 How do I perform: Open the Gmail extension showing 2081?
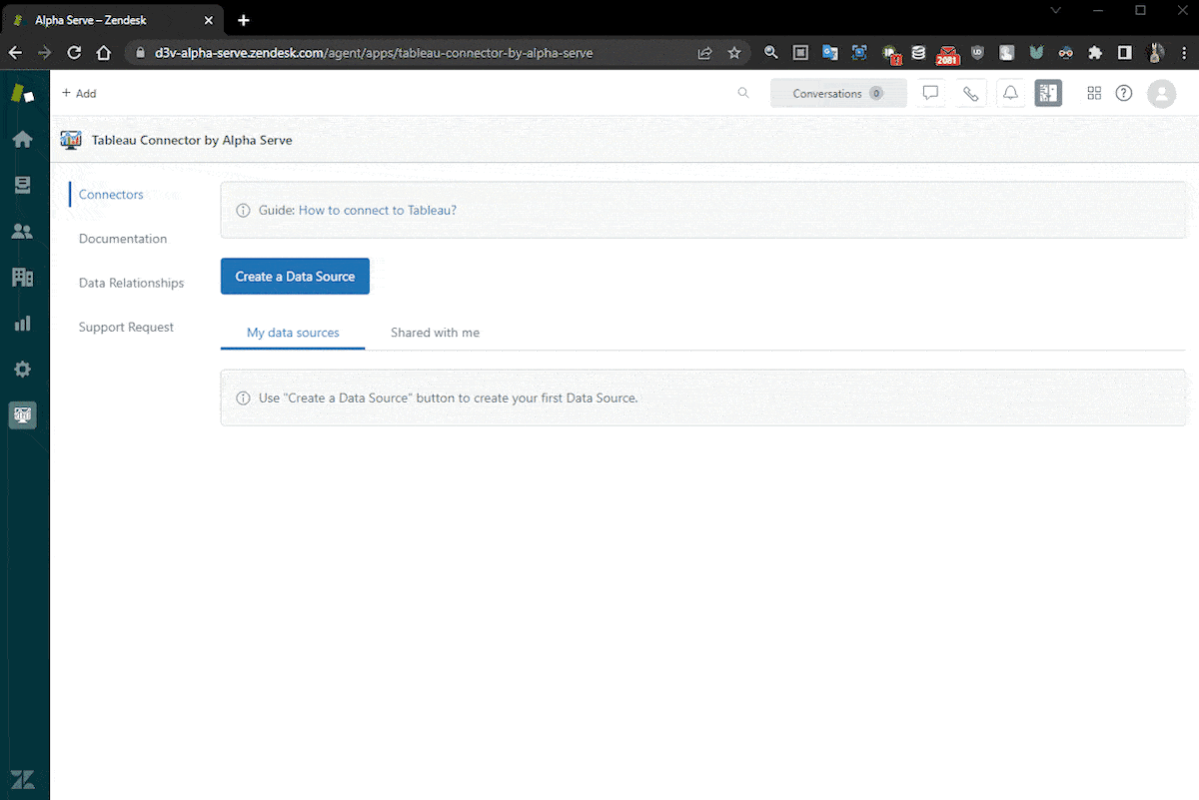click(x=947, y=54)
